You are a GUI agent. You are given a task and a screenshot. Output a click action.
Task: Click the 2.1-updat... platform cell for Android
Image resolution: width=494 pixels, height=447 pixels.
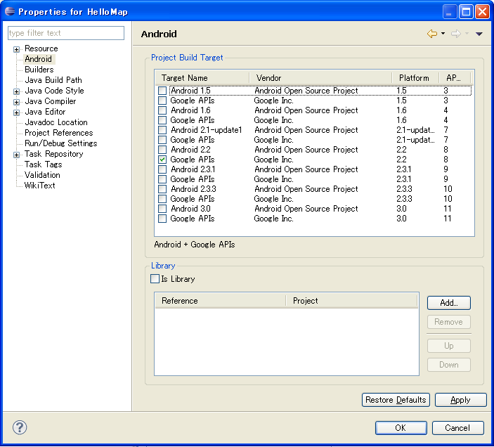click(x=415, y=130)
